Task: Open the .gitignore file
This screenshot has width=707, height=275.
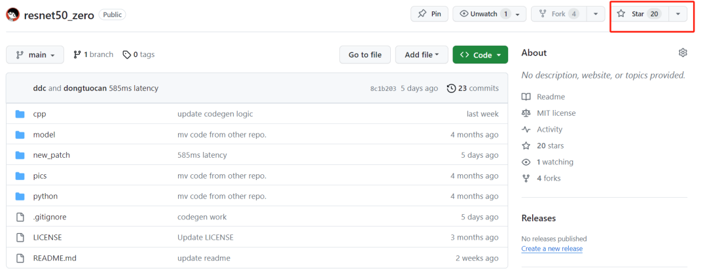Action: (x=50, y=217)
